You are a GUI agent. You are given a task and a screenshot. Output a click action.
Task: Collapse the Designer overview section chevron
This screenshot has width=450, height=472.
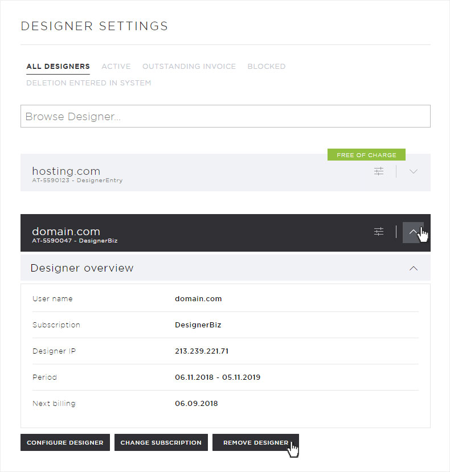tap(413, 268)
